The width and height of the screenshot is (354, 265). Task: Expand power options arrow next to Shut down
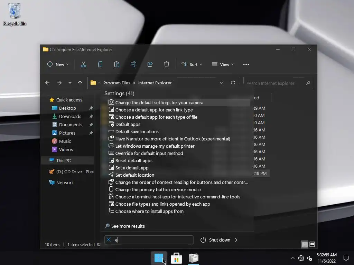(x=236, y=240)
